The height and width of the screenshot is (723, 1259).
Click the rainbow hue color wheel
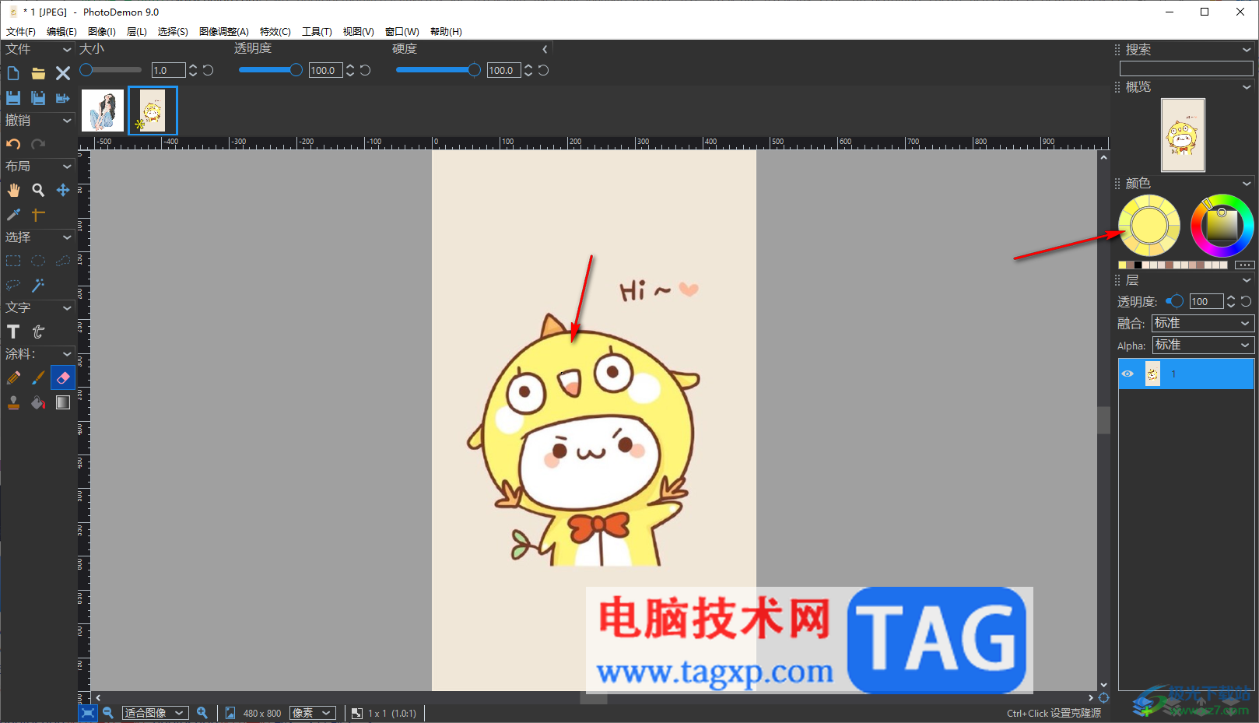point(1222,226)
